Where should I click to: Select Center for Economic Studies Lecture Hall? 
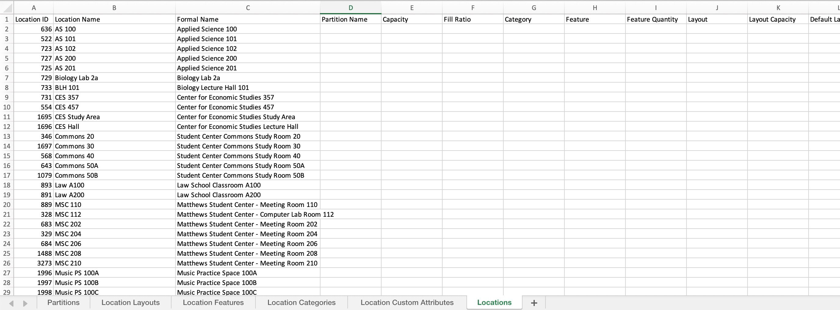(x=248, y=127)
